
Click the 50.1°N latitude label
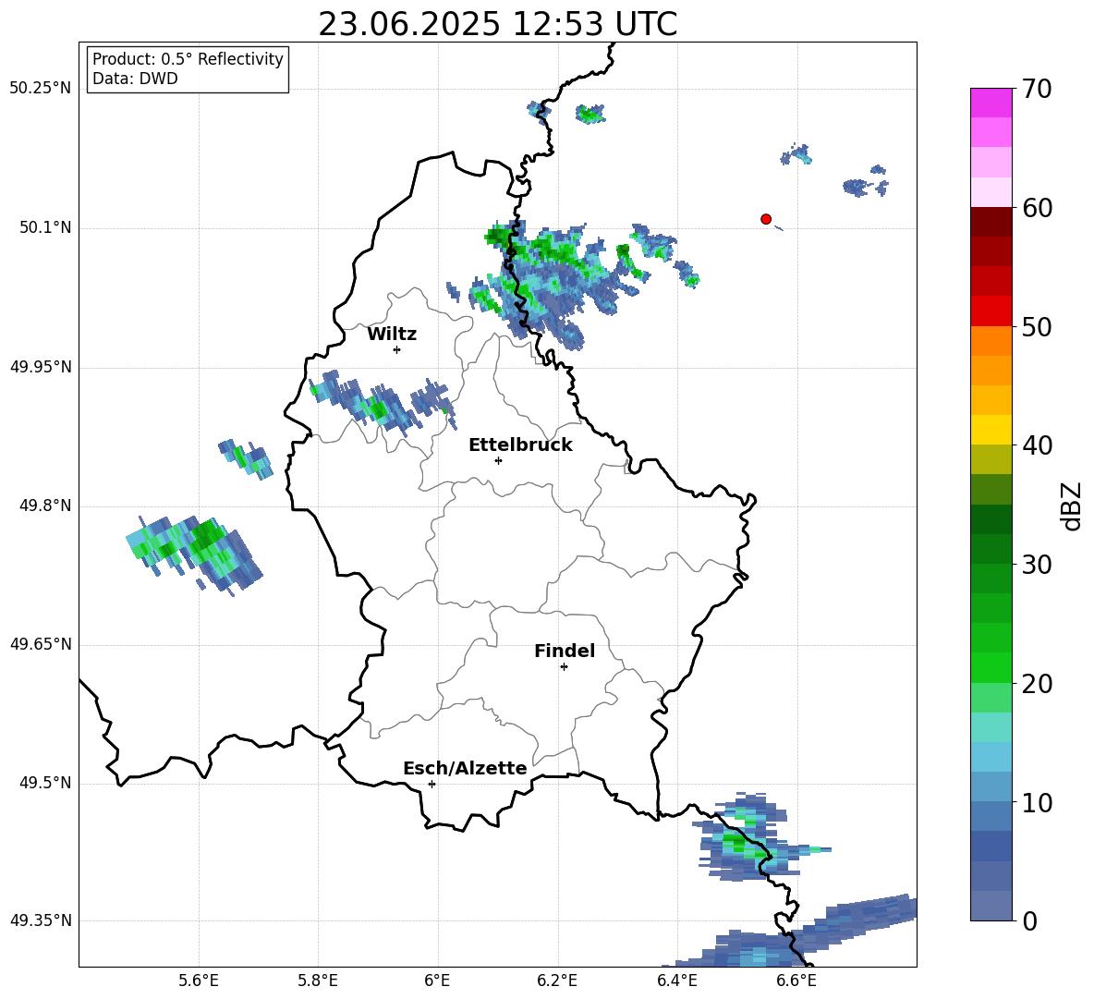46,228
